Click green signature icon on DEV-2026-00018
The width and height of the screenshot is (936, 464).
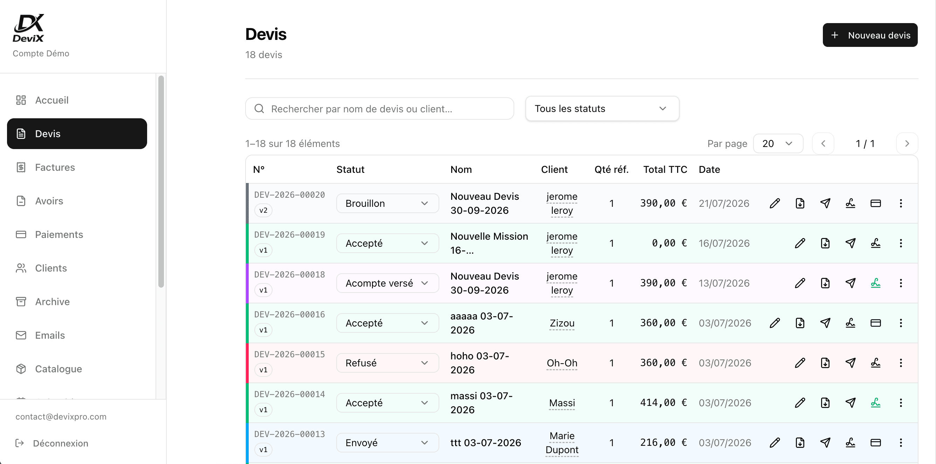876,283
